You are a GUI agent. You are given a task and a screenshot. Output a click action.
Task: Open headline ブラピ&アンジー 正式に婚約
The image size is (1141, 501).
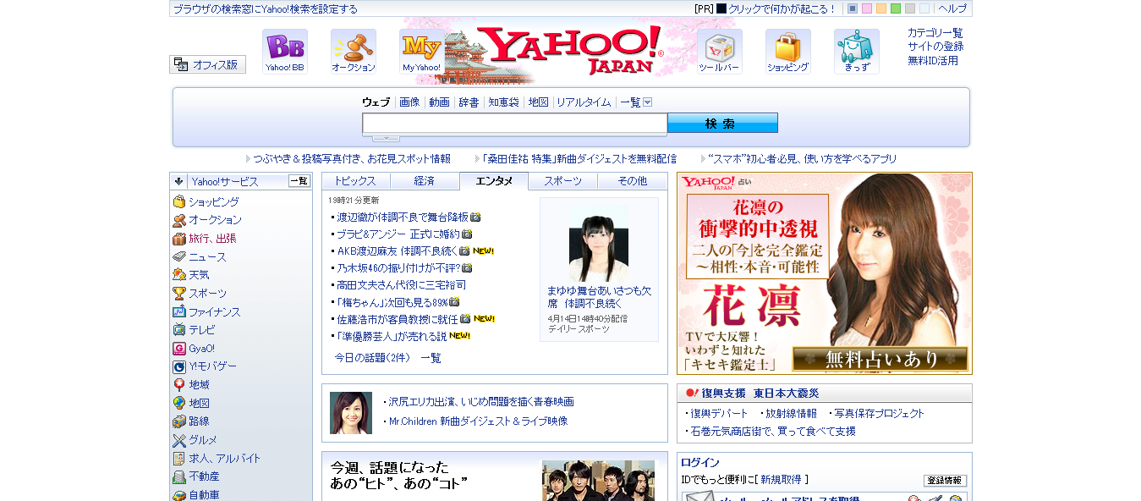(398, 234)
